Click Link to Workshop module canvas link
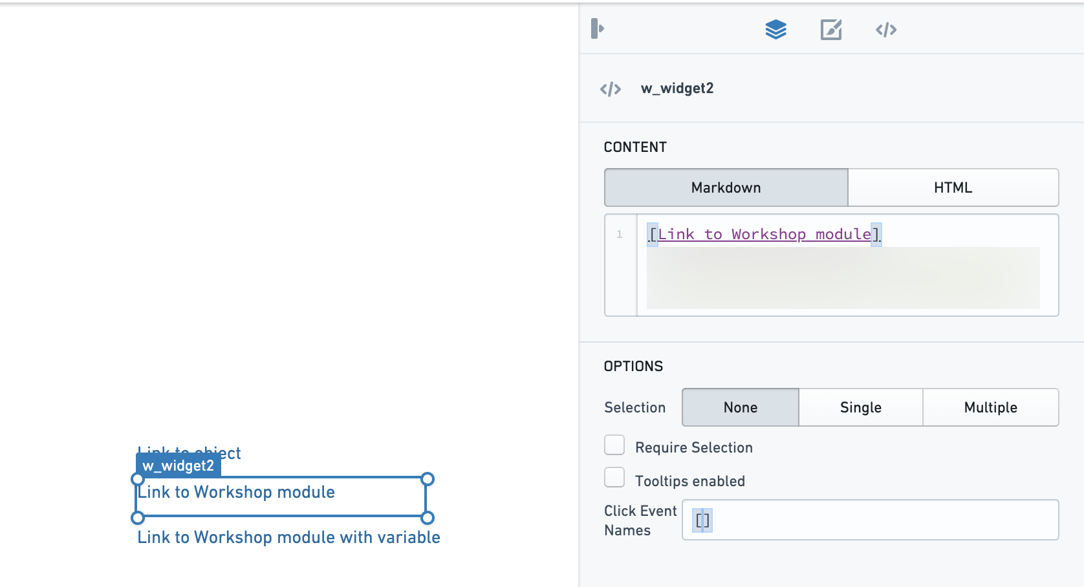1084x587 pixels. click(236, 492)
